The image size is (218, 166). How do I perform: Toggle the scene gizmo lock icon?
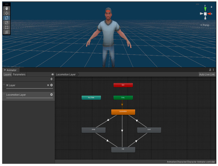212,6
